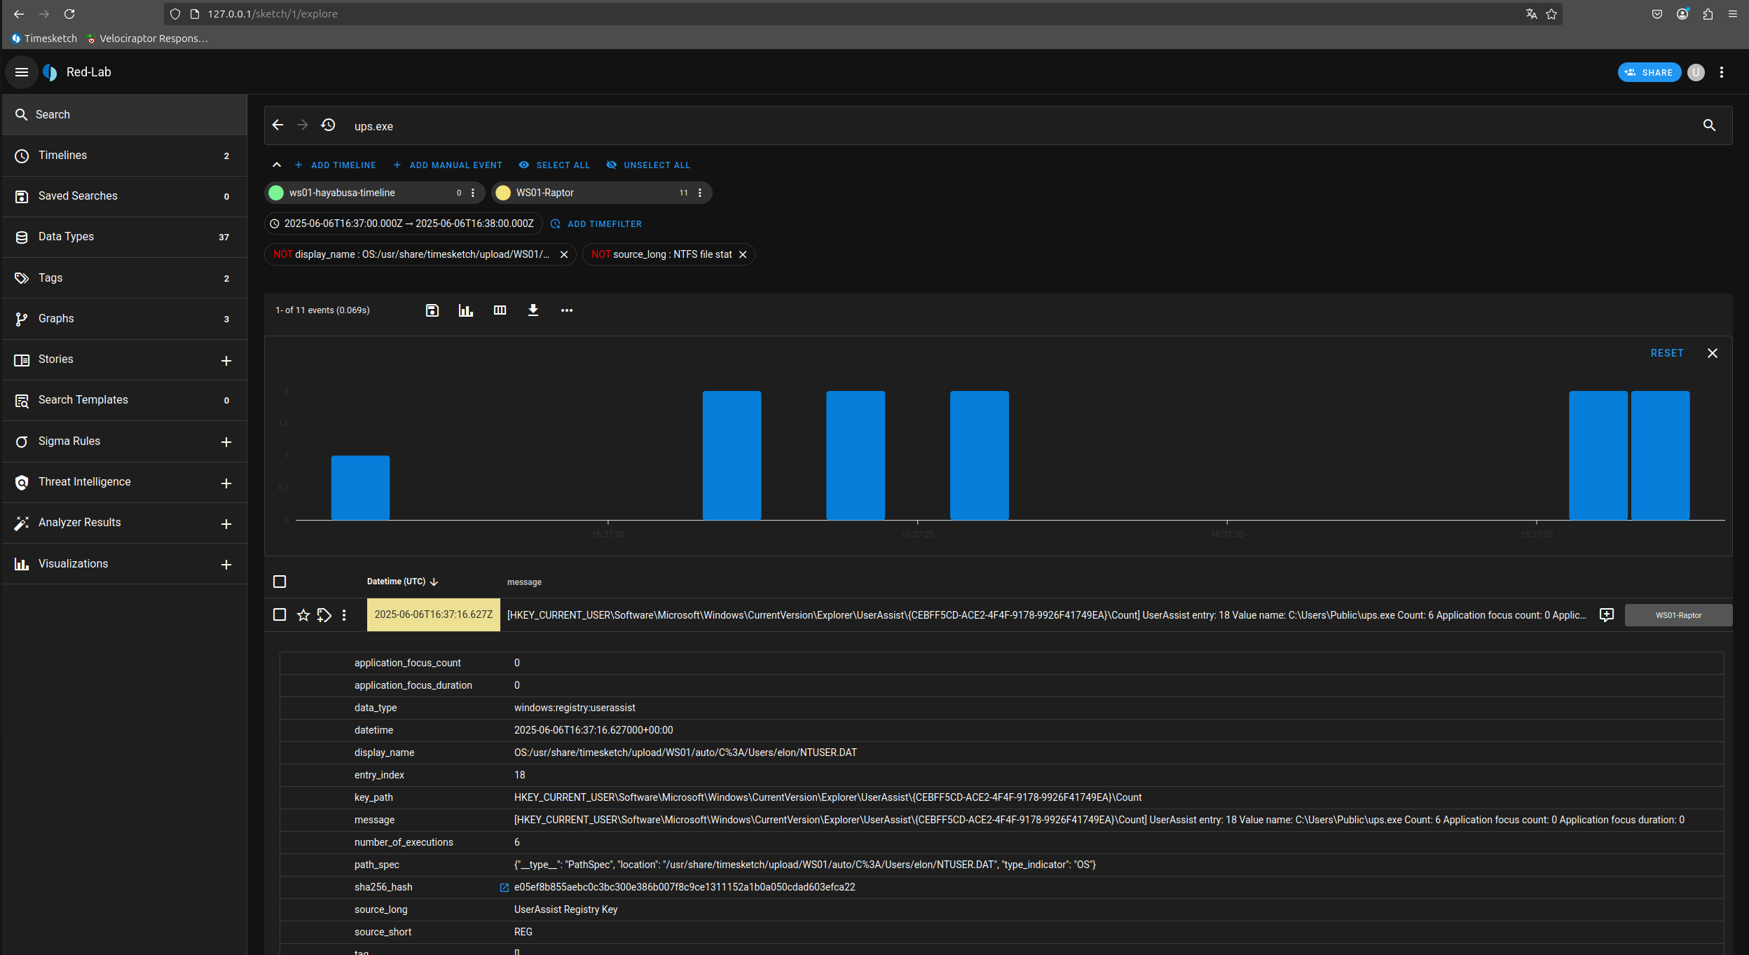Close the histogram panel
Screen dimensions: 1749x955
(x=1713, y=353)
